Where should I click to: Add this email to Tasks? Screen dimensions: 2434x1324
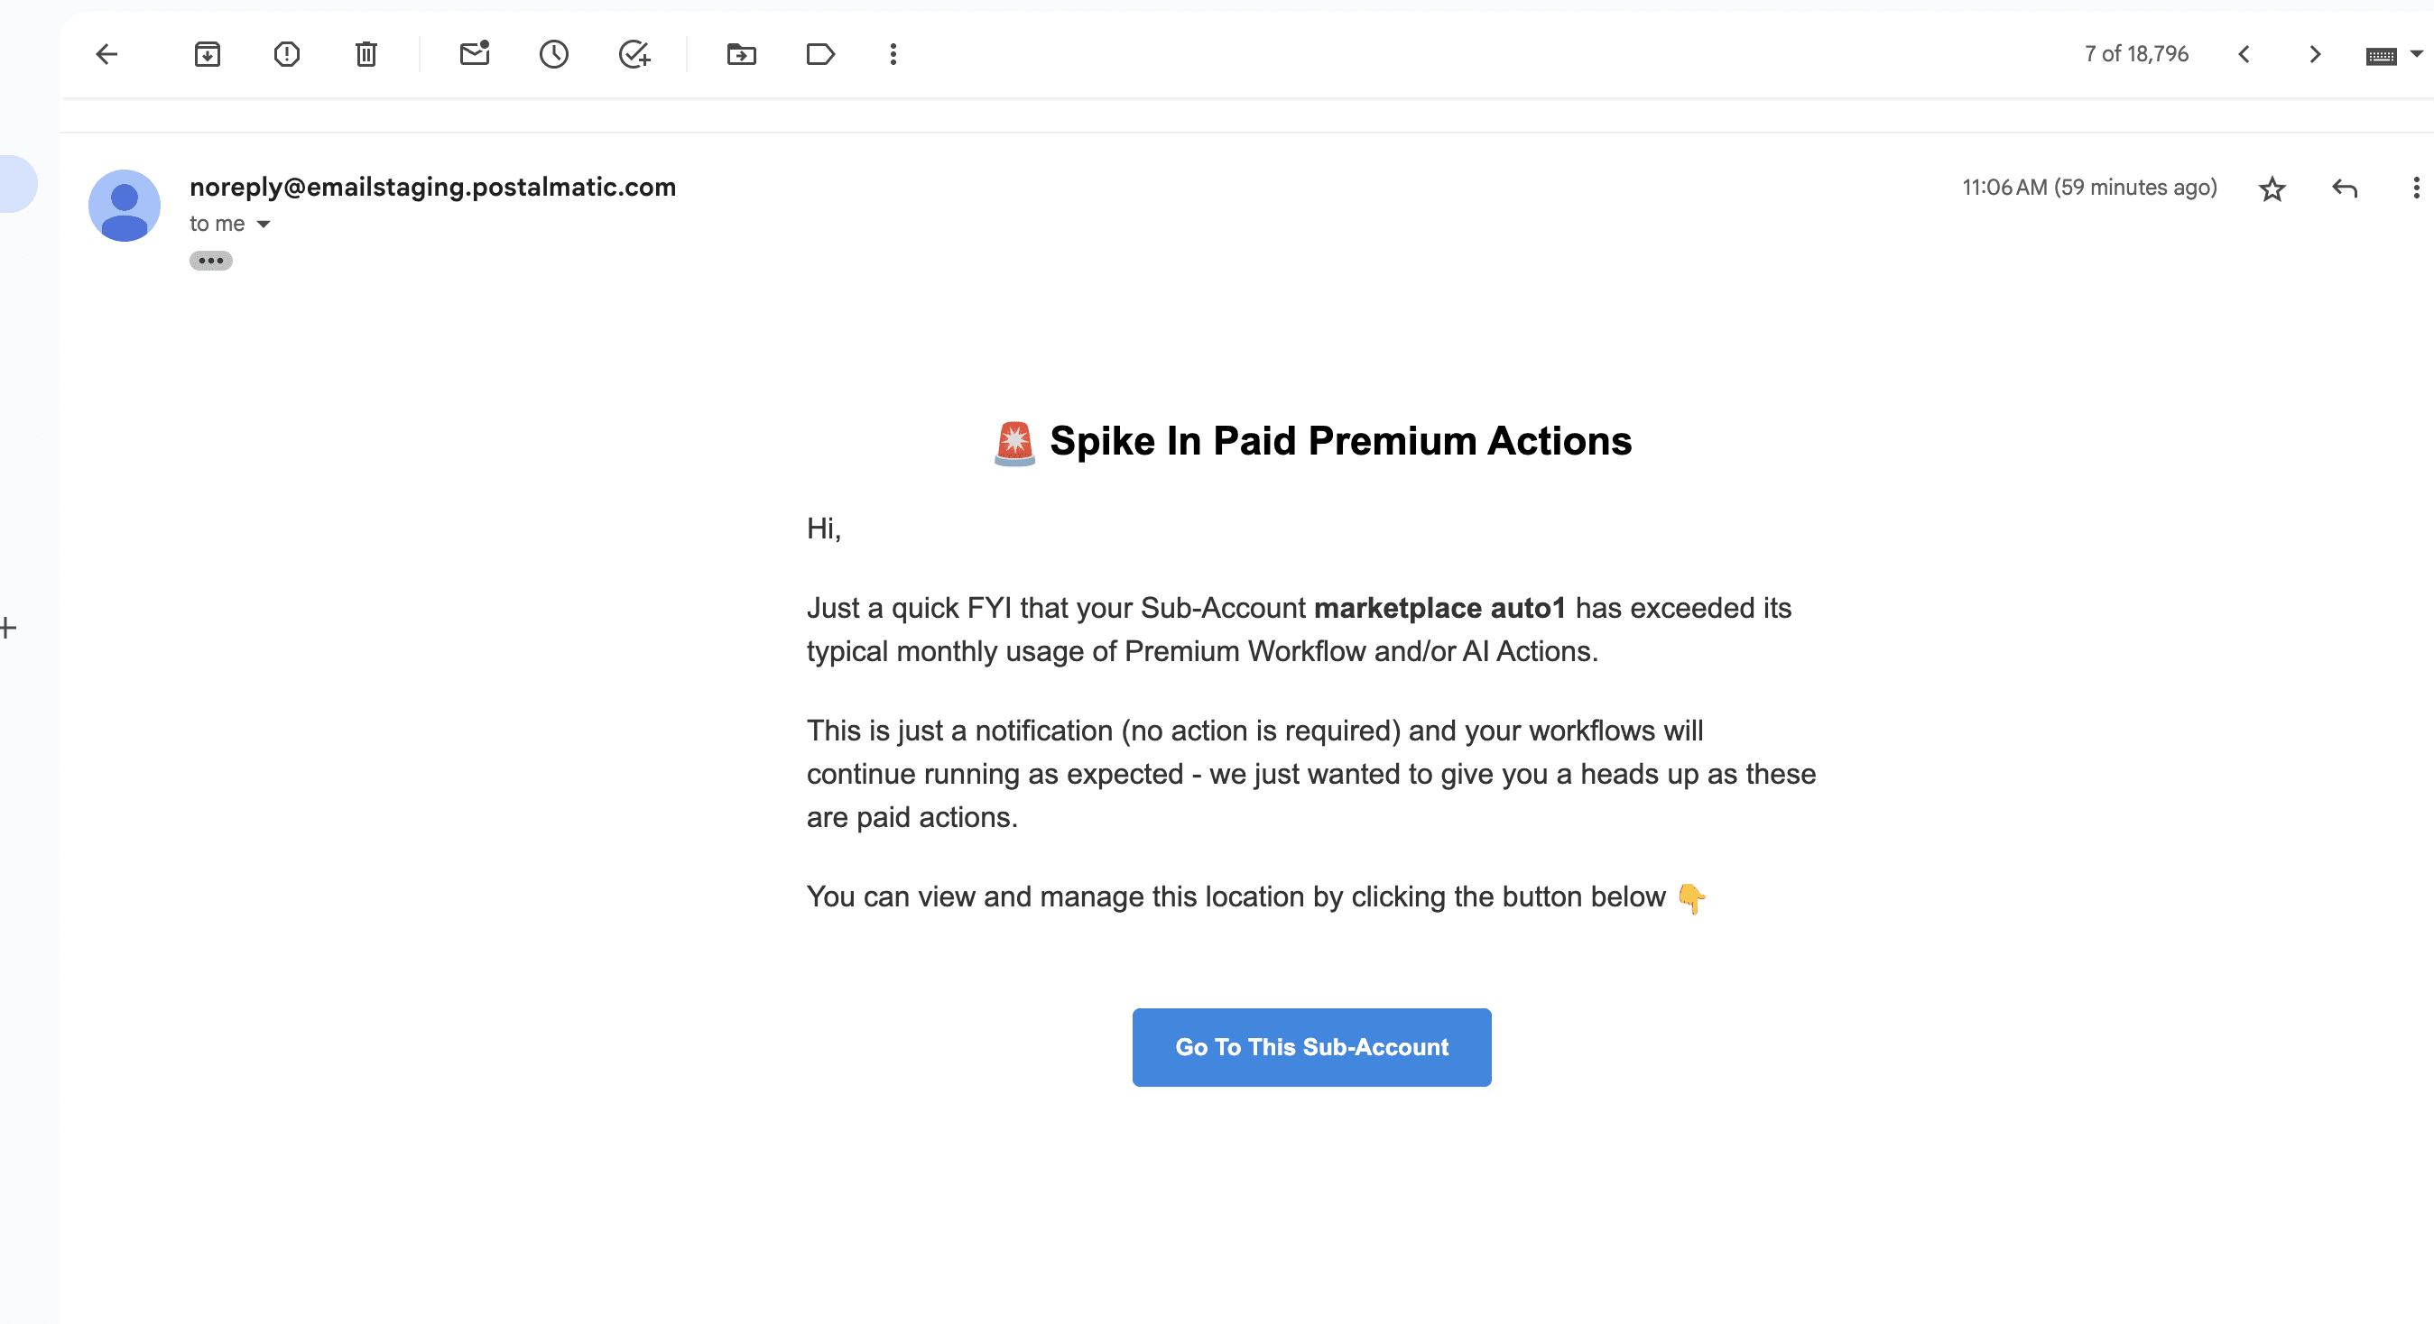634,54
